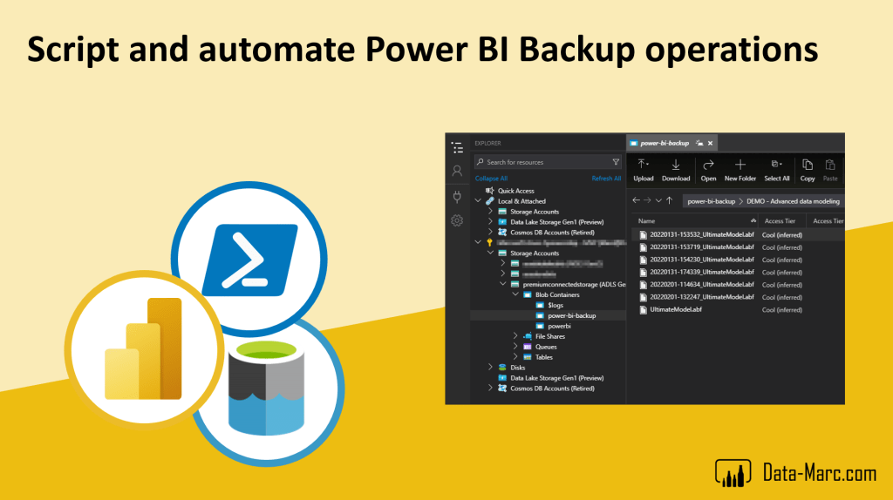This screenshot has width=893, height=500.
Task: Open the Select All dropdown
Action: pyautogui.click(x=776, y=165)
